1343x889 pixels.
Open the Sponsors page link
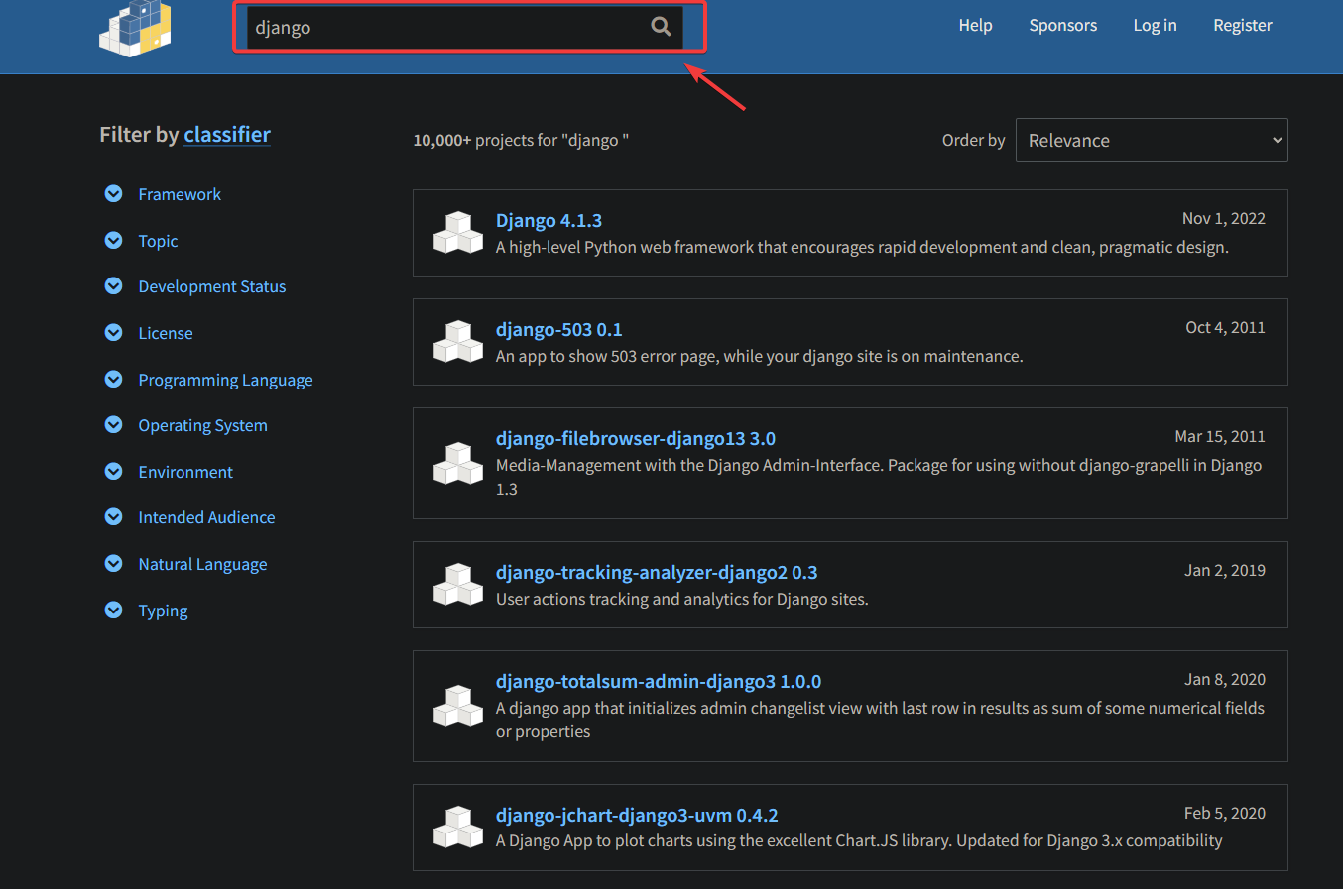pos(1063,25)
